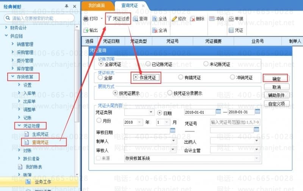Open the 出纳人 dropdown
This screenshot has width=303, height=191.
click(257, 141)
